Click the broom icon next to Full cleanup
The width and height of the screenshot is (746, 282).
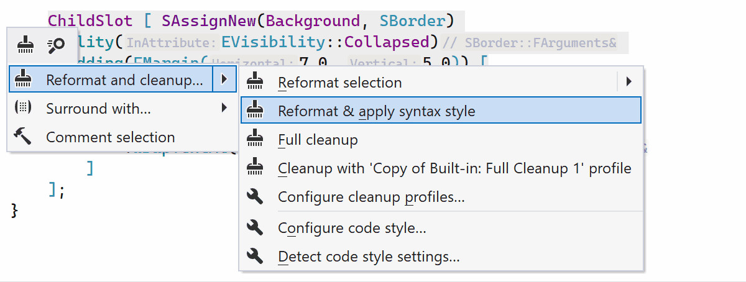256,140
